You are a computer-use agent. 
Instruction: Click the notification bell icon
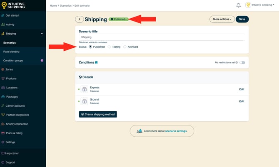pyautogui.click(x=239, y=5)
